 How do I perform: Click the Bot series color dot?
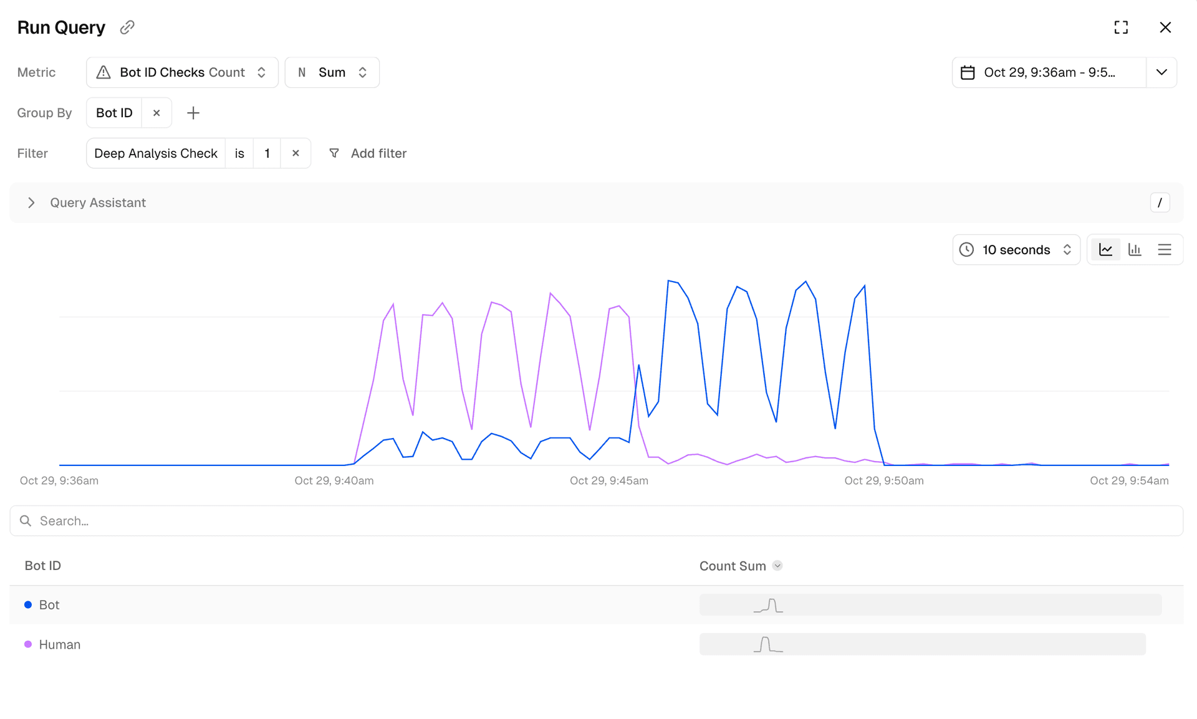pyautogui.click(x=27, y=604)
